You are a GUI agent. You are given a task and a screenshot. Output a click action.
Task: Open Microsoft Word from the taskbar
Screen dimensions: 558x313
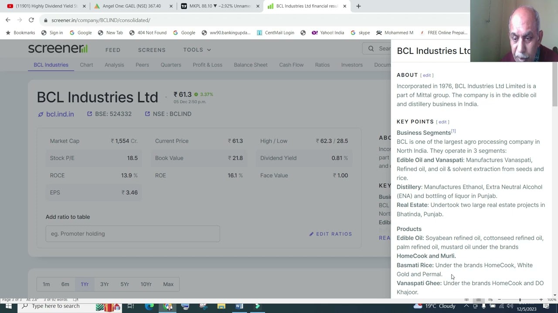click(x=239, y=306)
